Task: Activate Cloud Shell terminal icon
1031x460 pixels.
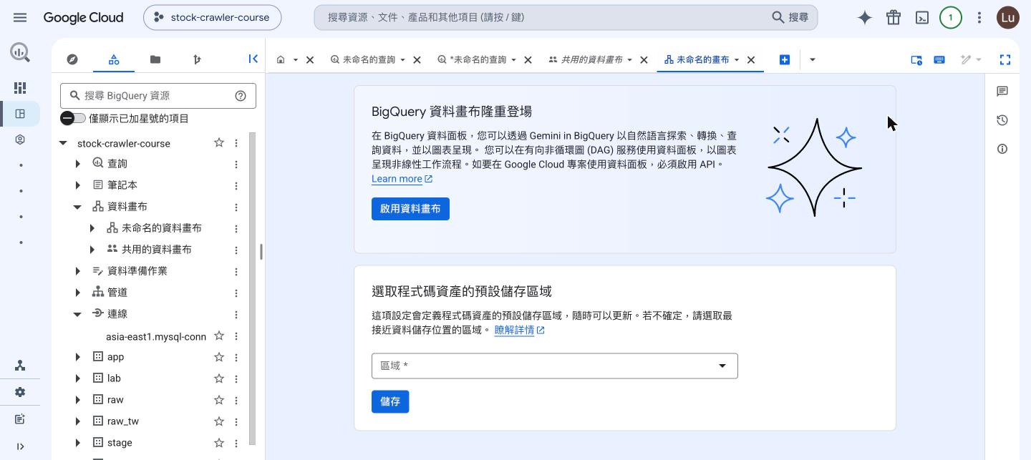Action: tap(922, 17)
